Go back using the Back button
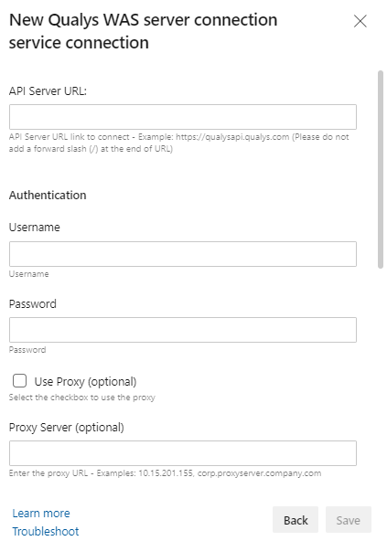Screen dimensions: 387x541 pyautogui.click(x=296, y=520)
